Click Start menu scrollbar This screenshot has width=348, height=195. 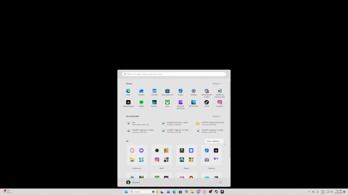pyautogui.click(x=230, y=119)
